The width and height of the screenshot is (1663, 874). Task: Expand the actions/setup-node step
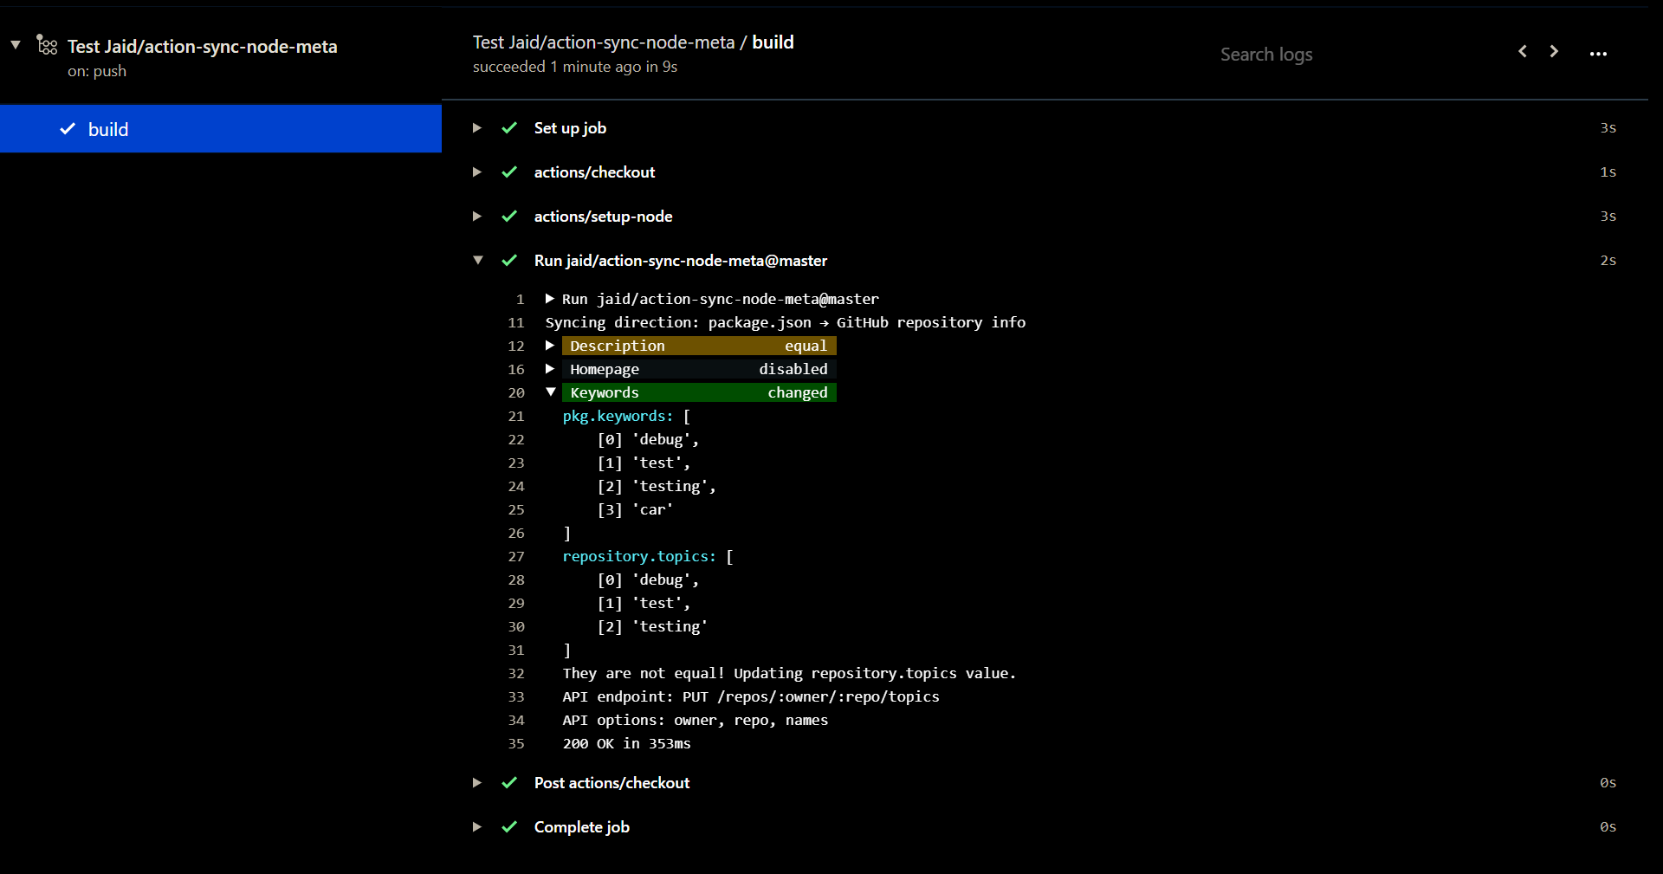pyautogui.click(x=476, y=217)
